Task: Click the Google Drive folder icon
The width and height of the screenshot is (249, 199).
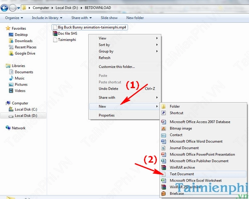Action: (x=11, y=53)
